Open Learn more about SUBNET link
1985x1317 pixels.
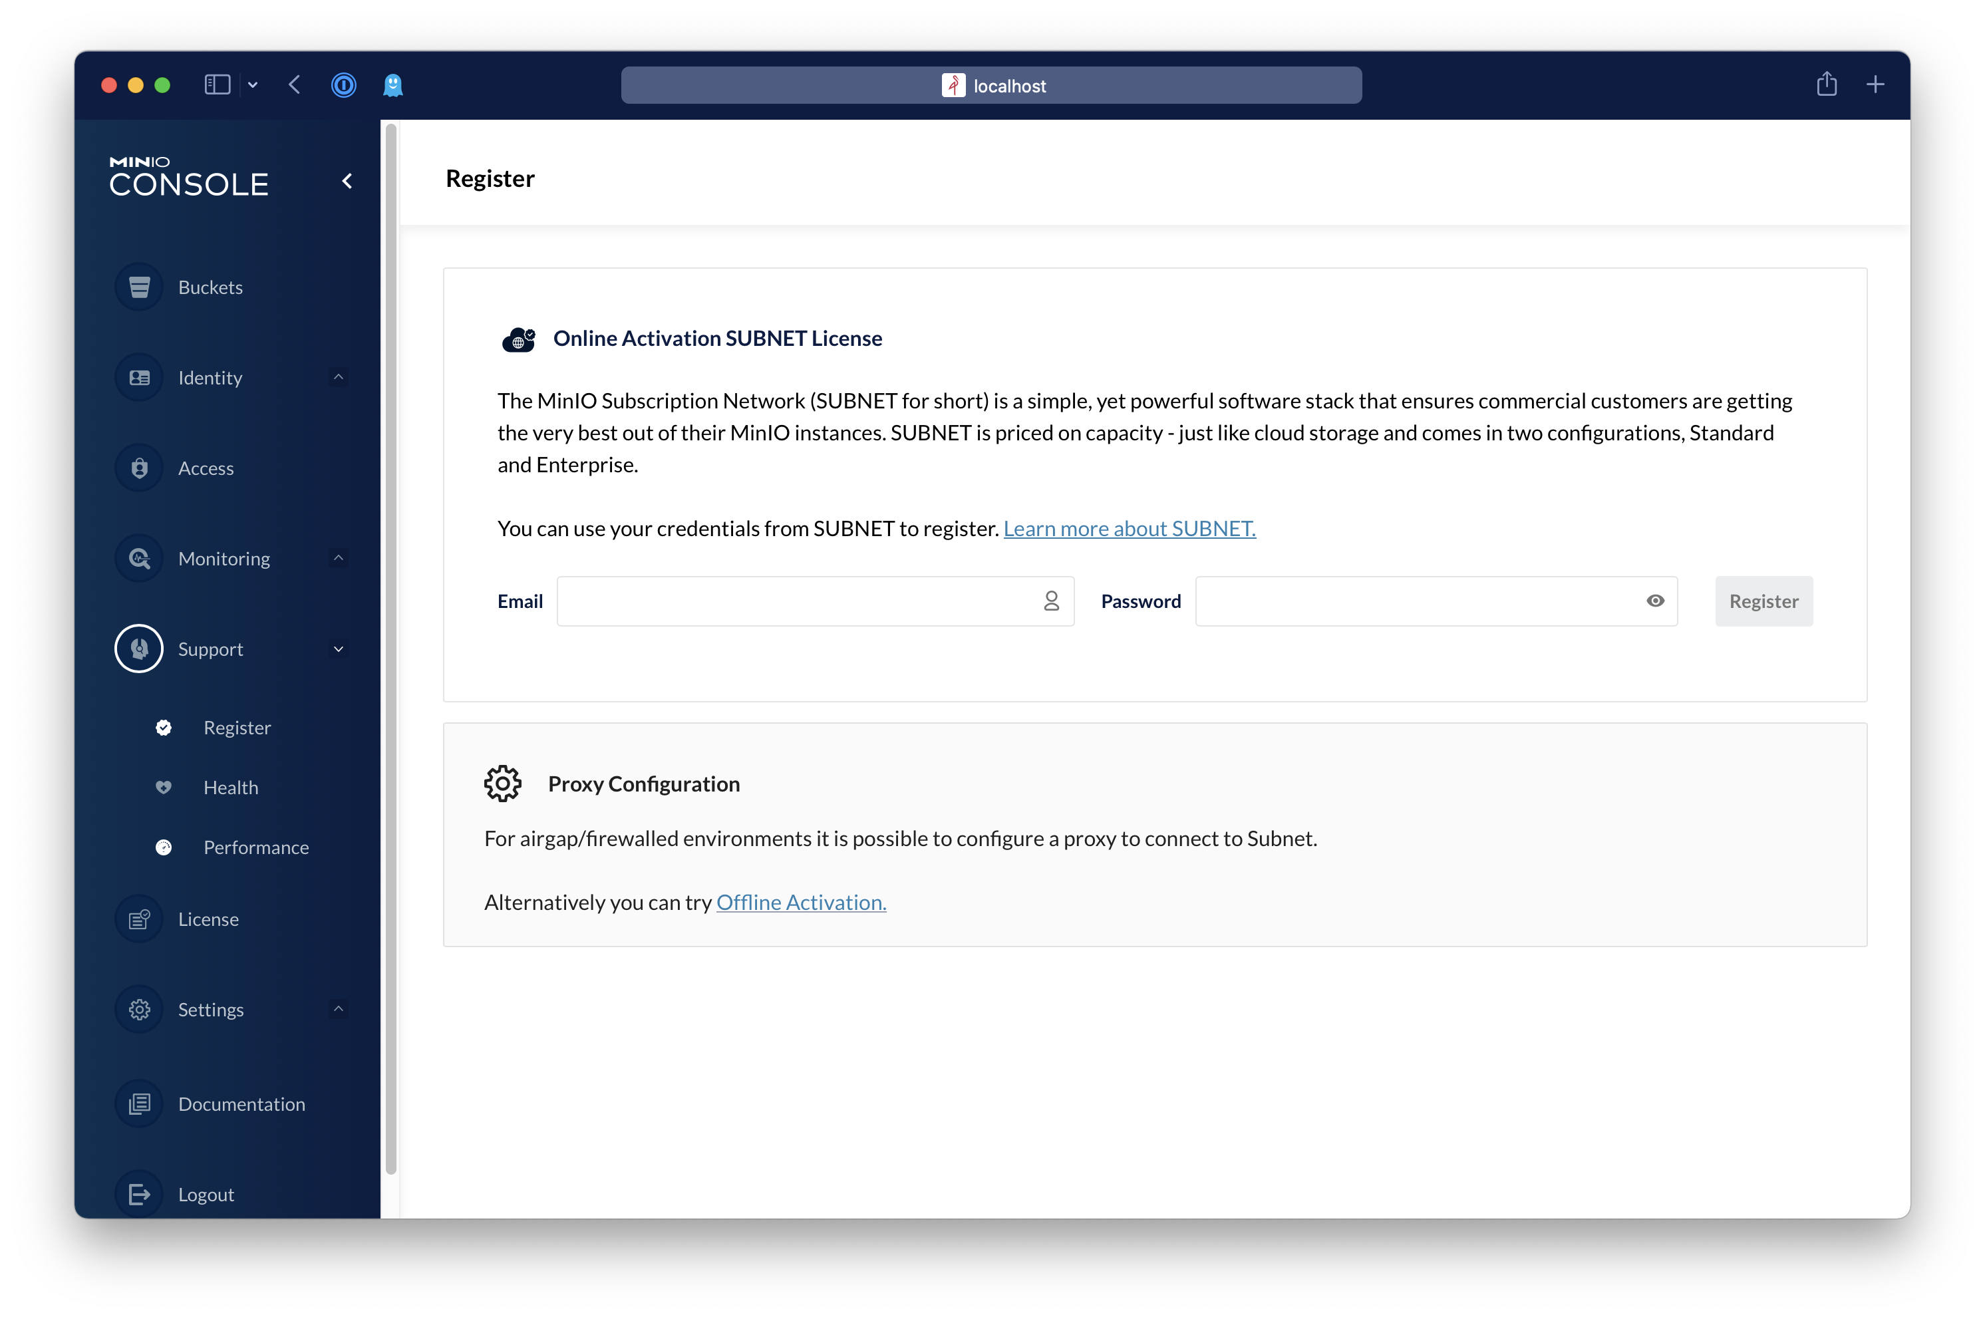(x=1130, y=529)
